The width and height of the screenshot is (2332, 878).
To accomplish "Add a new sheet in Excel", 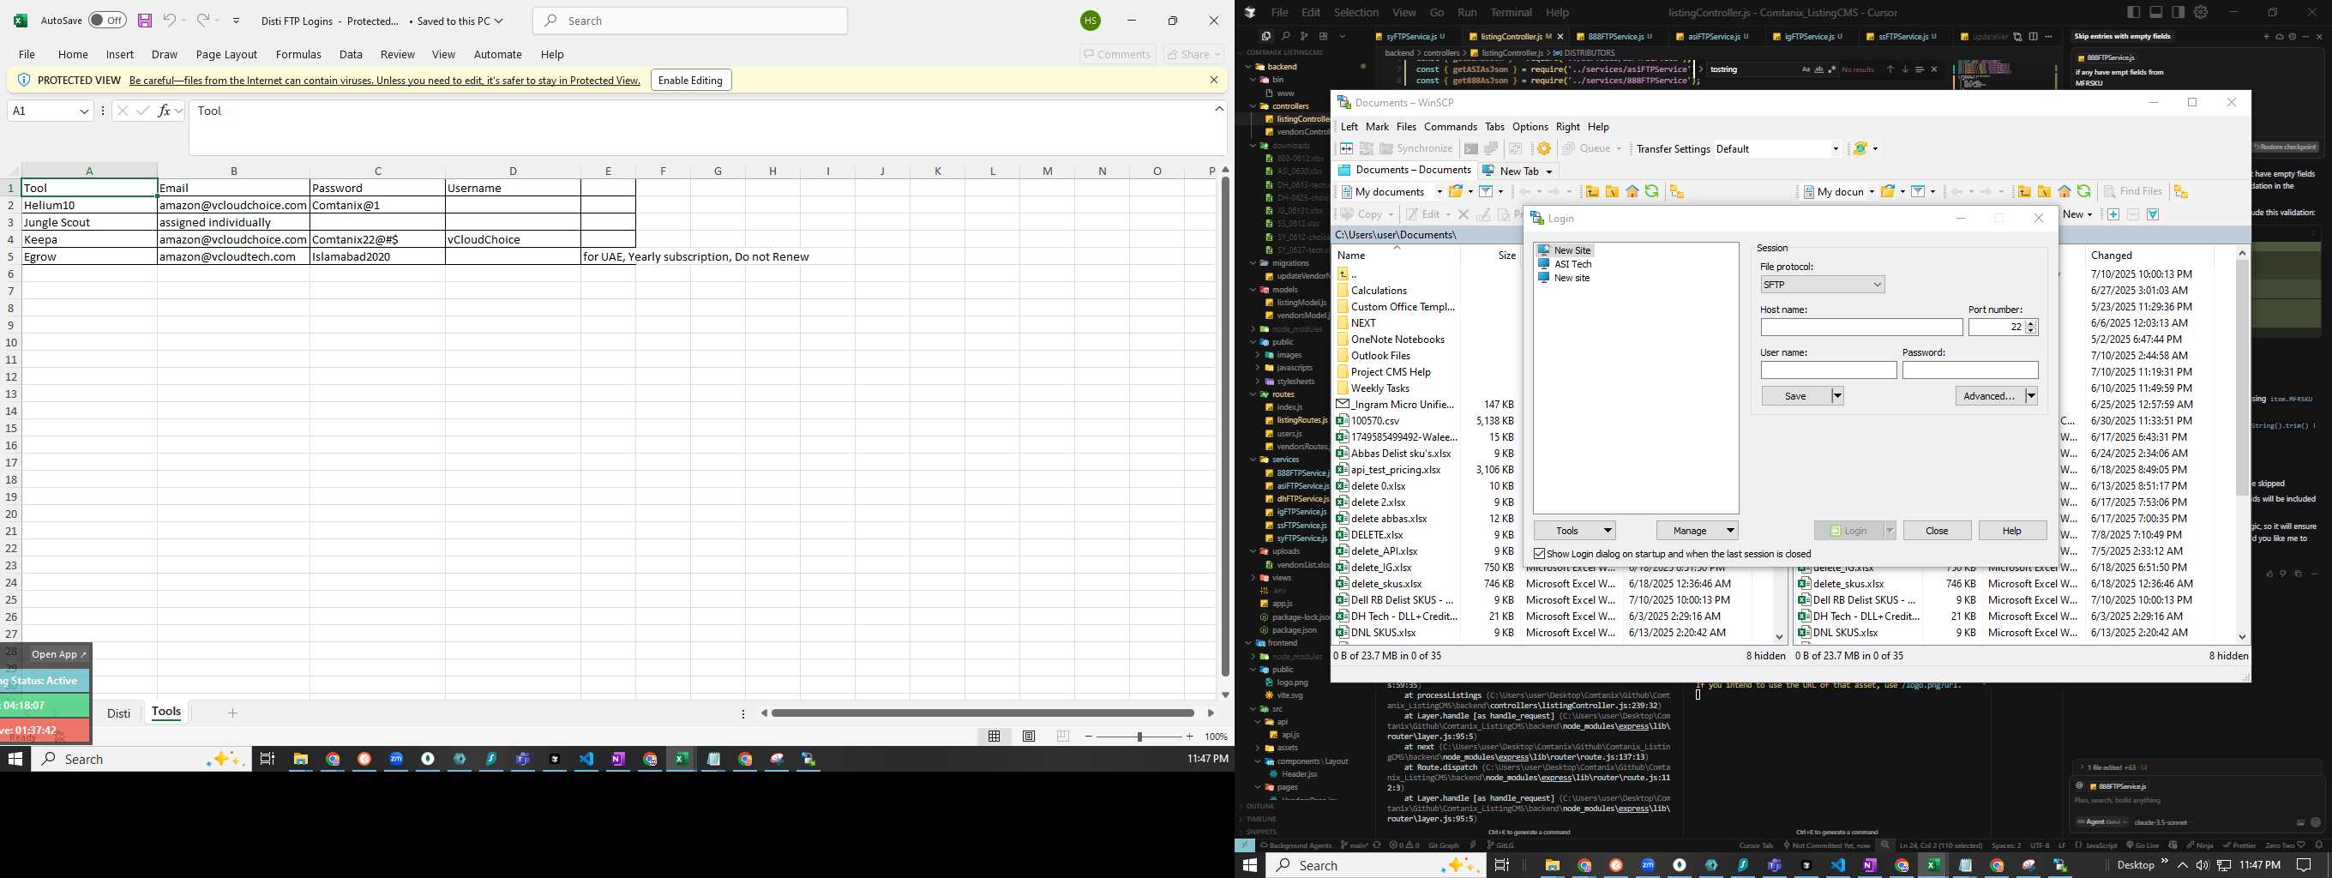I will point(232,713).
